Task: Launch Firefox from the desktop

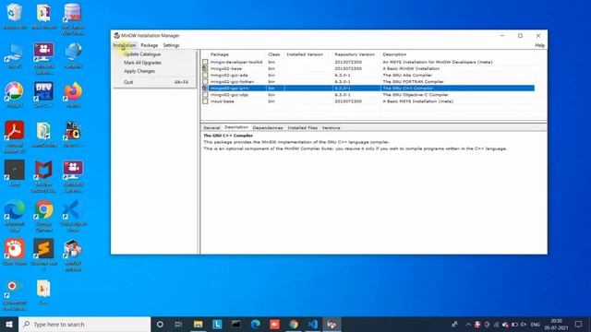Action: coord(73,94)
